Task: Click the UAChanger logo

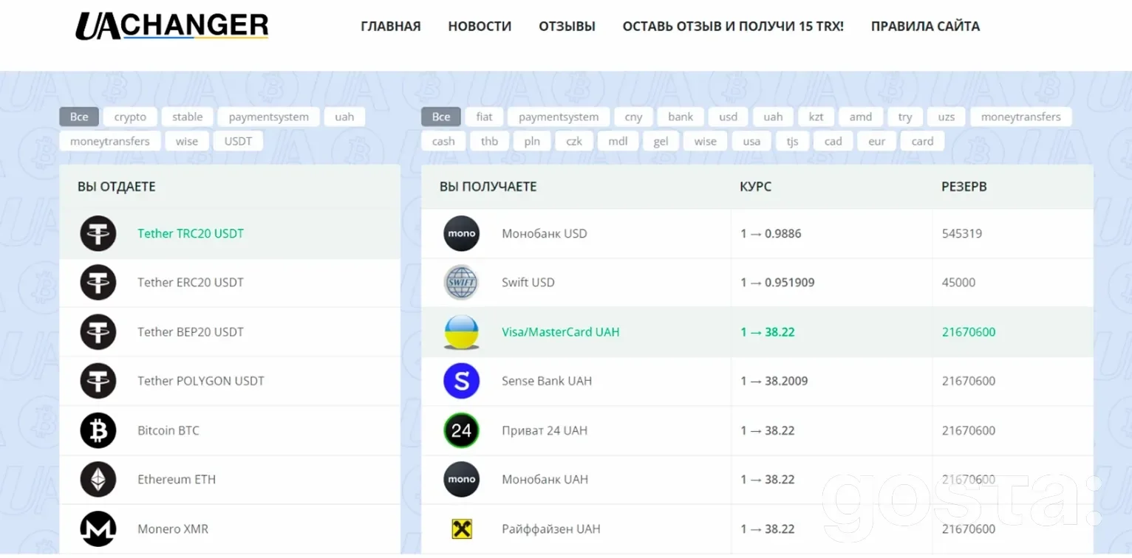Action: click(171, 26)
